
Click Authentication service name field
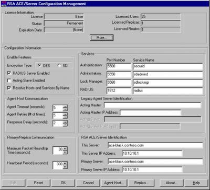pyautogui.click(x=167, y=66)
